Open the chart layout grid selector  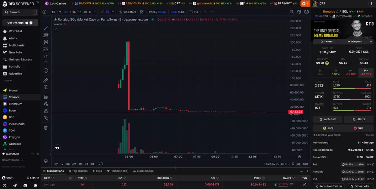(x=142, y=12)
